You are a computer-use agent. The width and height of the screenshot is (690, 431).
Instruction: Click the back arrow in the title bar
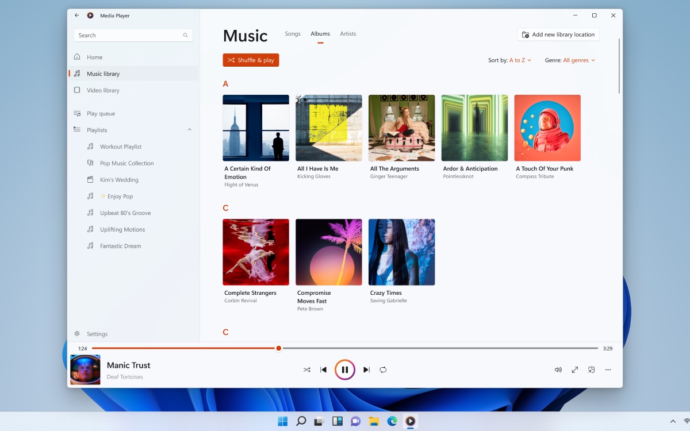point(77,16)
